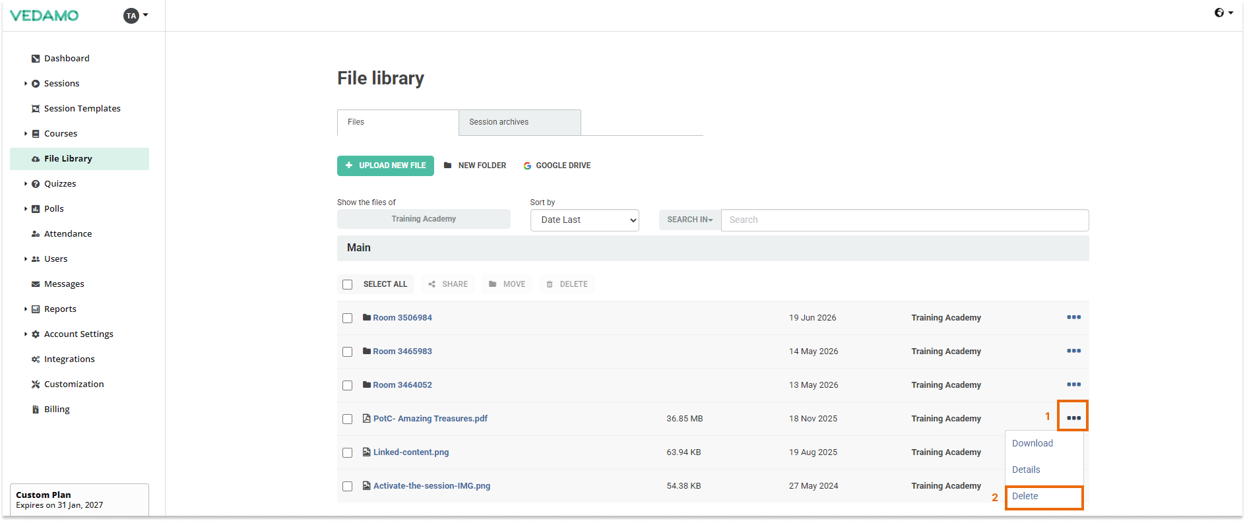Click the Room 3506984 folder icon
This screenshot has height=521, width=1245.
point(367,317)
